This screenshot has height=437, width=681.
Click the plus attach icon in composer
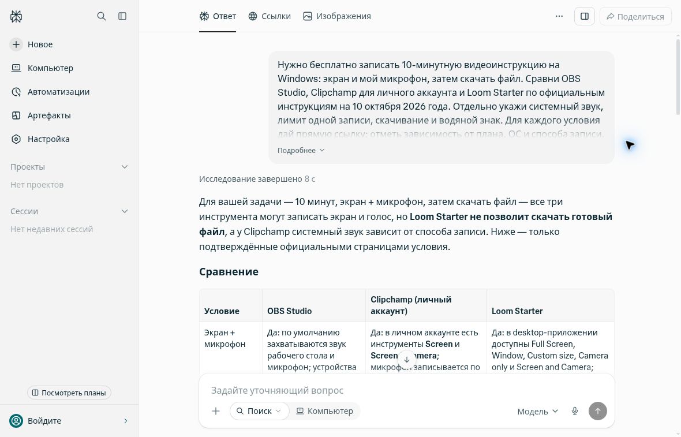pos(216,411)
